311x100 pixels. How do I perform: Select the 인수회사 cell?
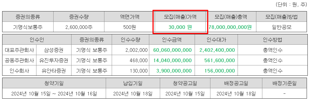pos(20,71)
